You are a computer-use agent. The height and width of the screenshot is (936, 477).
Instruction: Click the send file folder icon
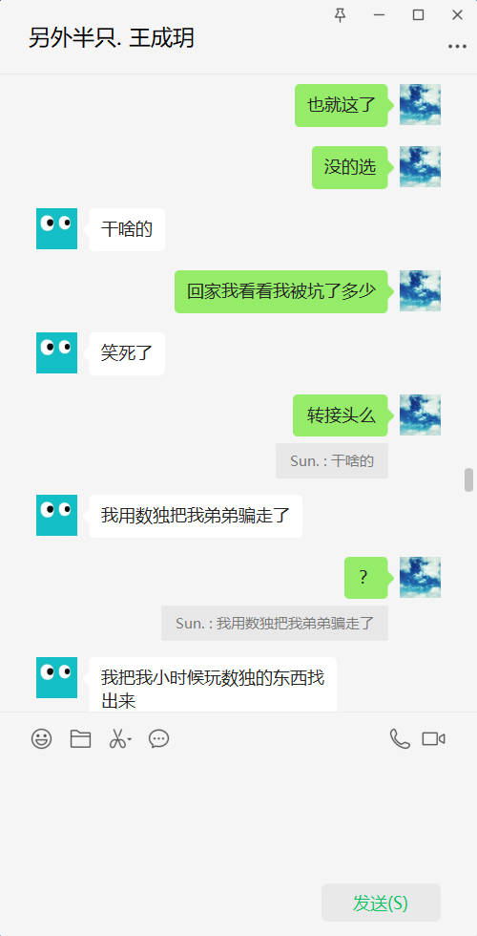[80, 739]
